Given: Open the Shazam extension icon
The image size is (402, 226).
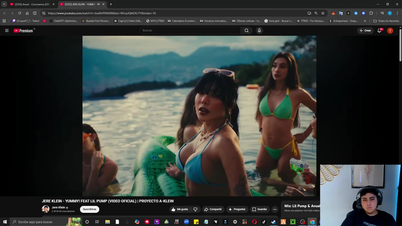Looking at the screenshot, I should (x=356, y=13).
